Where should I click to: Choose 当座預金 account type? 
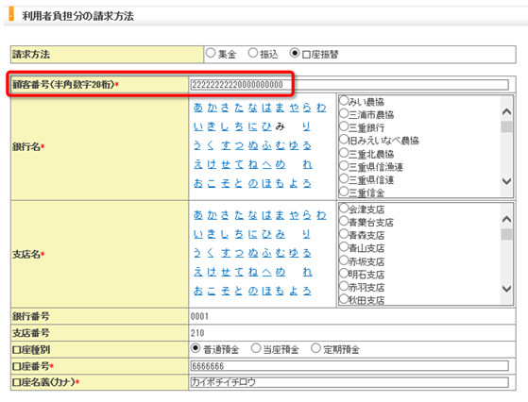[x=256, y=348]
